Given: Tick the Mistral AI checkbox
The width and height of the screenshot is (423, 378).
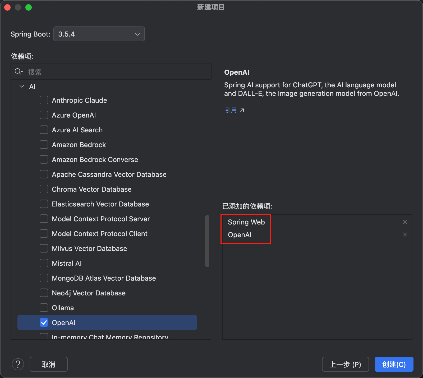Looking at the screenshot, I should coord(44,263).
